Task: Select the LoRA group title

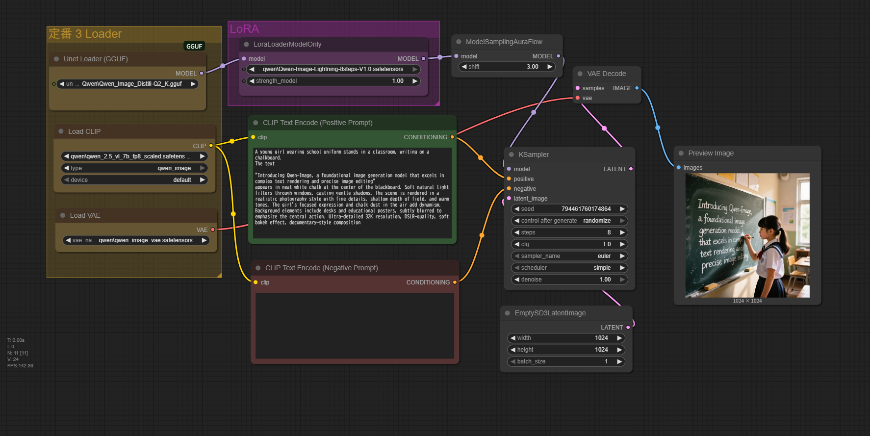Action: [245, 29]
